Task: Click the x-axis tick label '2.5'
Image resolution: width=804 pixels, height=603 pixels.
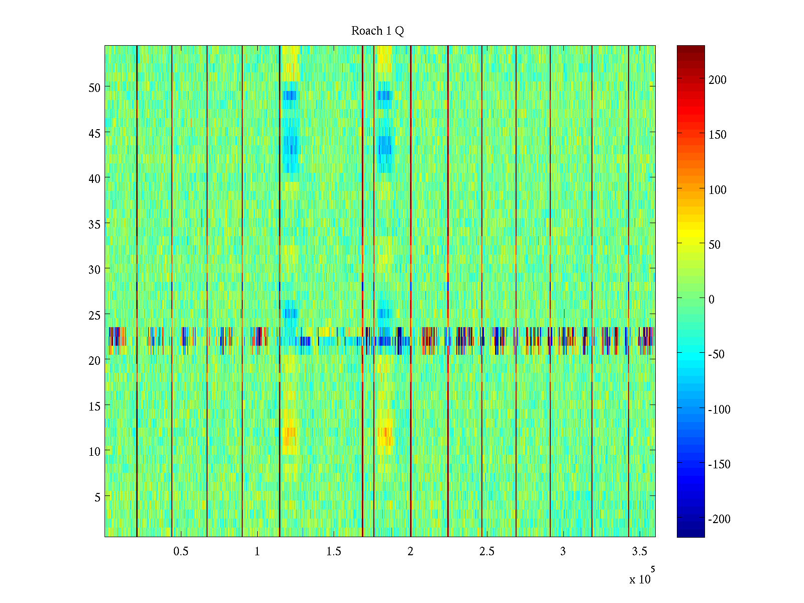Action: (486, 552)
